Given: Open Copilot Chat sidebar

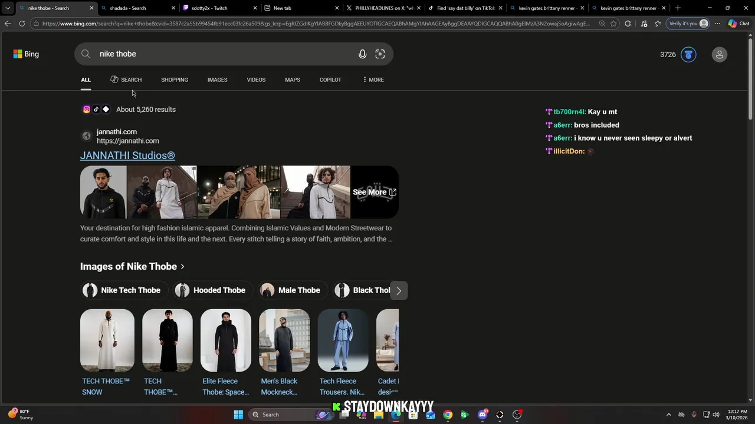Looking at the screenshot, I should pyautogui.click(x=738, y=24).
